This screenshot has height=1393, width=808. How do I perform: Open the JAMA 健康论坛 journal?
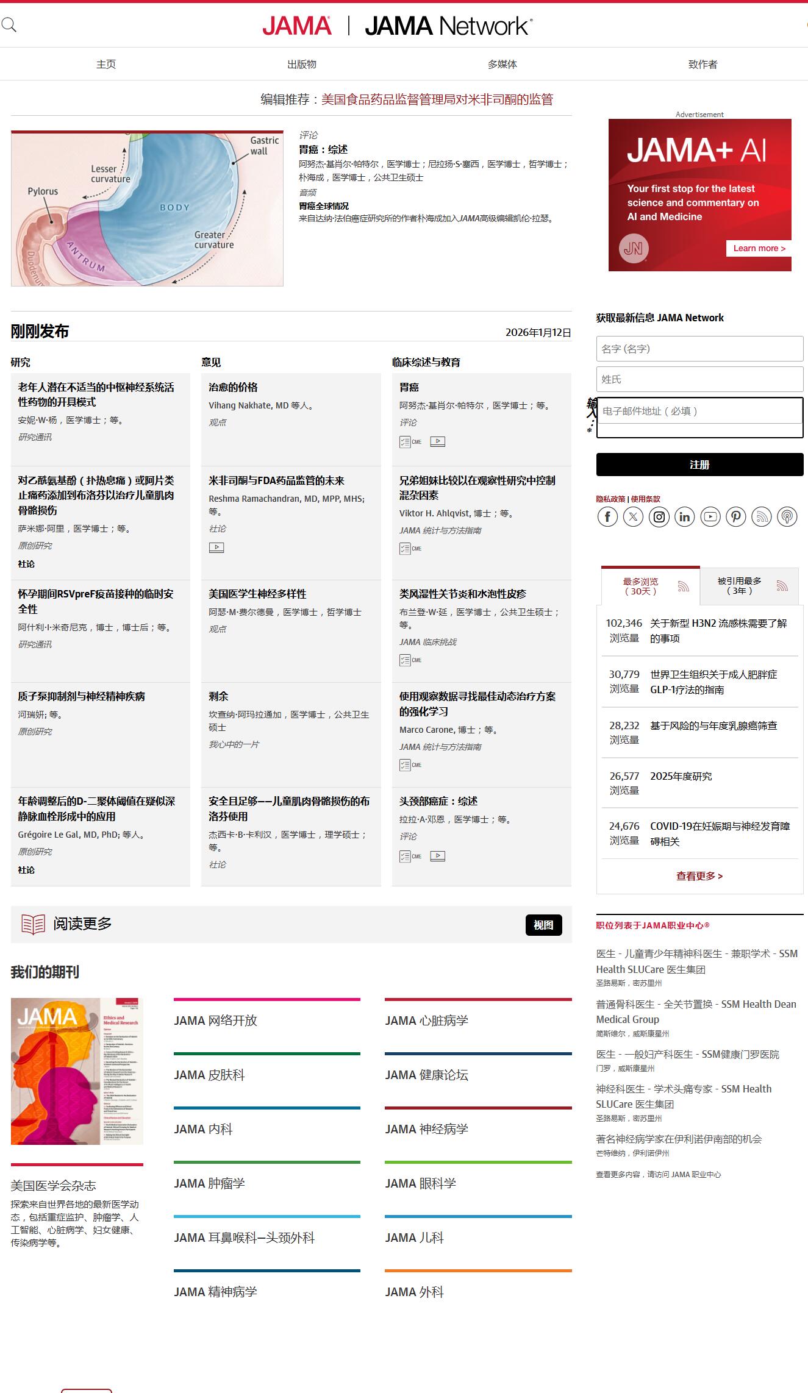[426, 1075]
